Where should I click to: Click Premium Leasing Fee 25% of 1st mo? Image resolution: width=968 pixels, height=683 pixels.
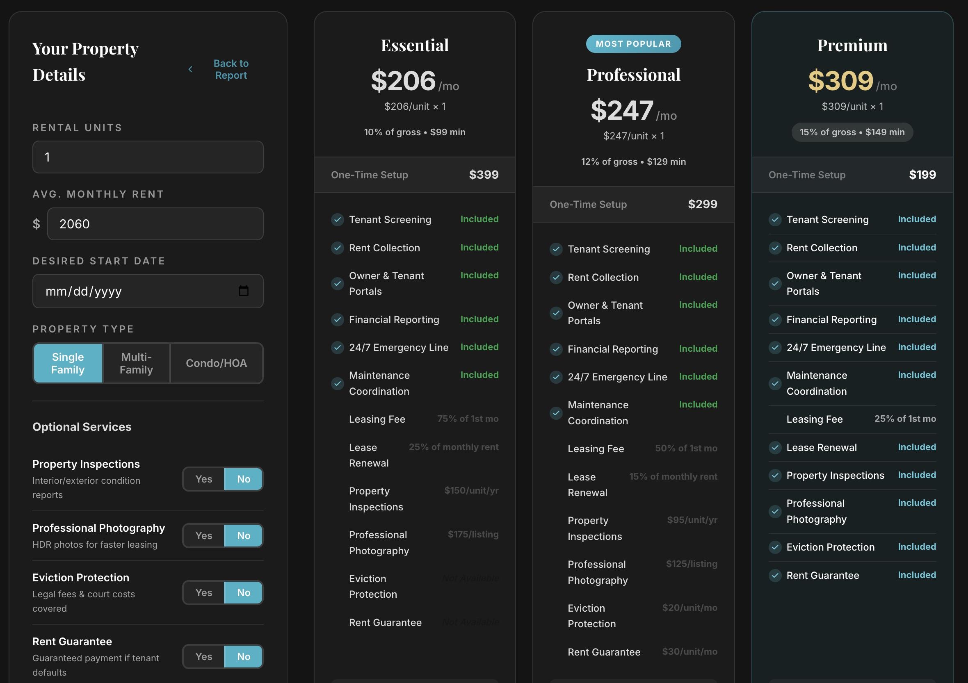[x=905, y=419]
